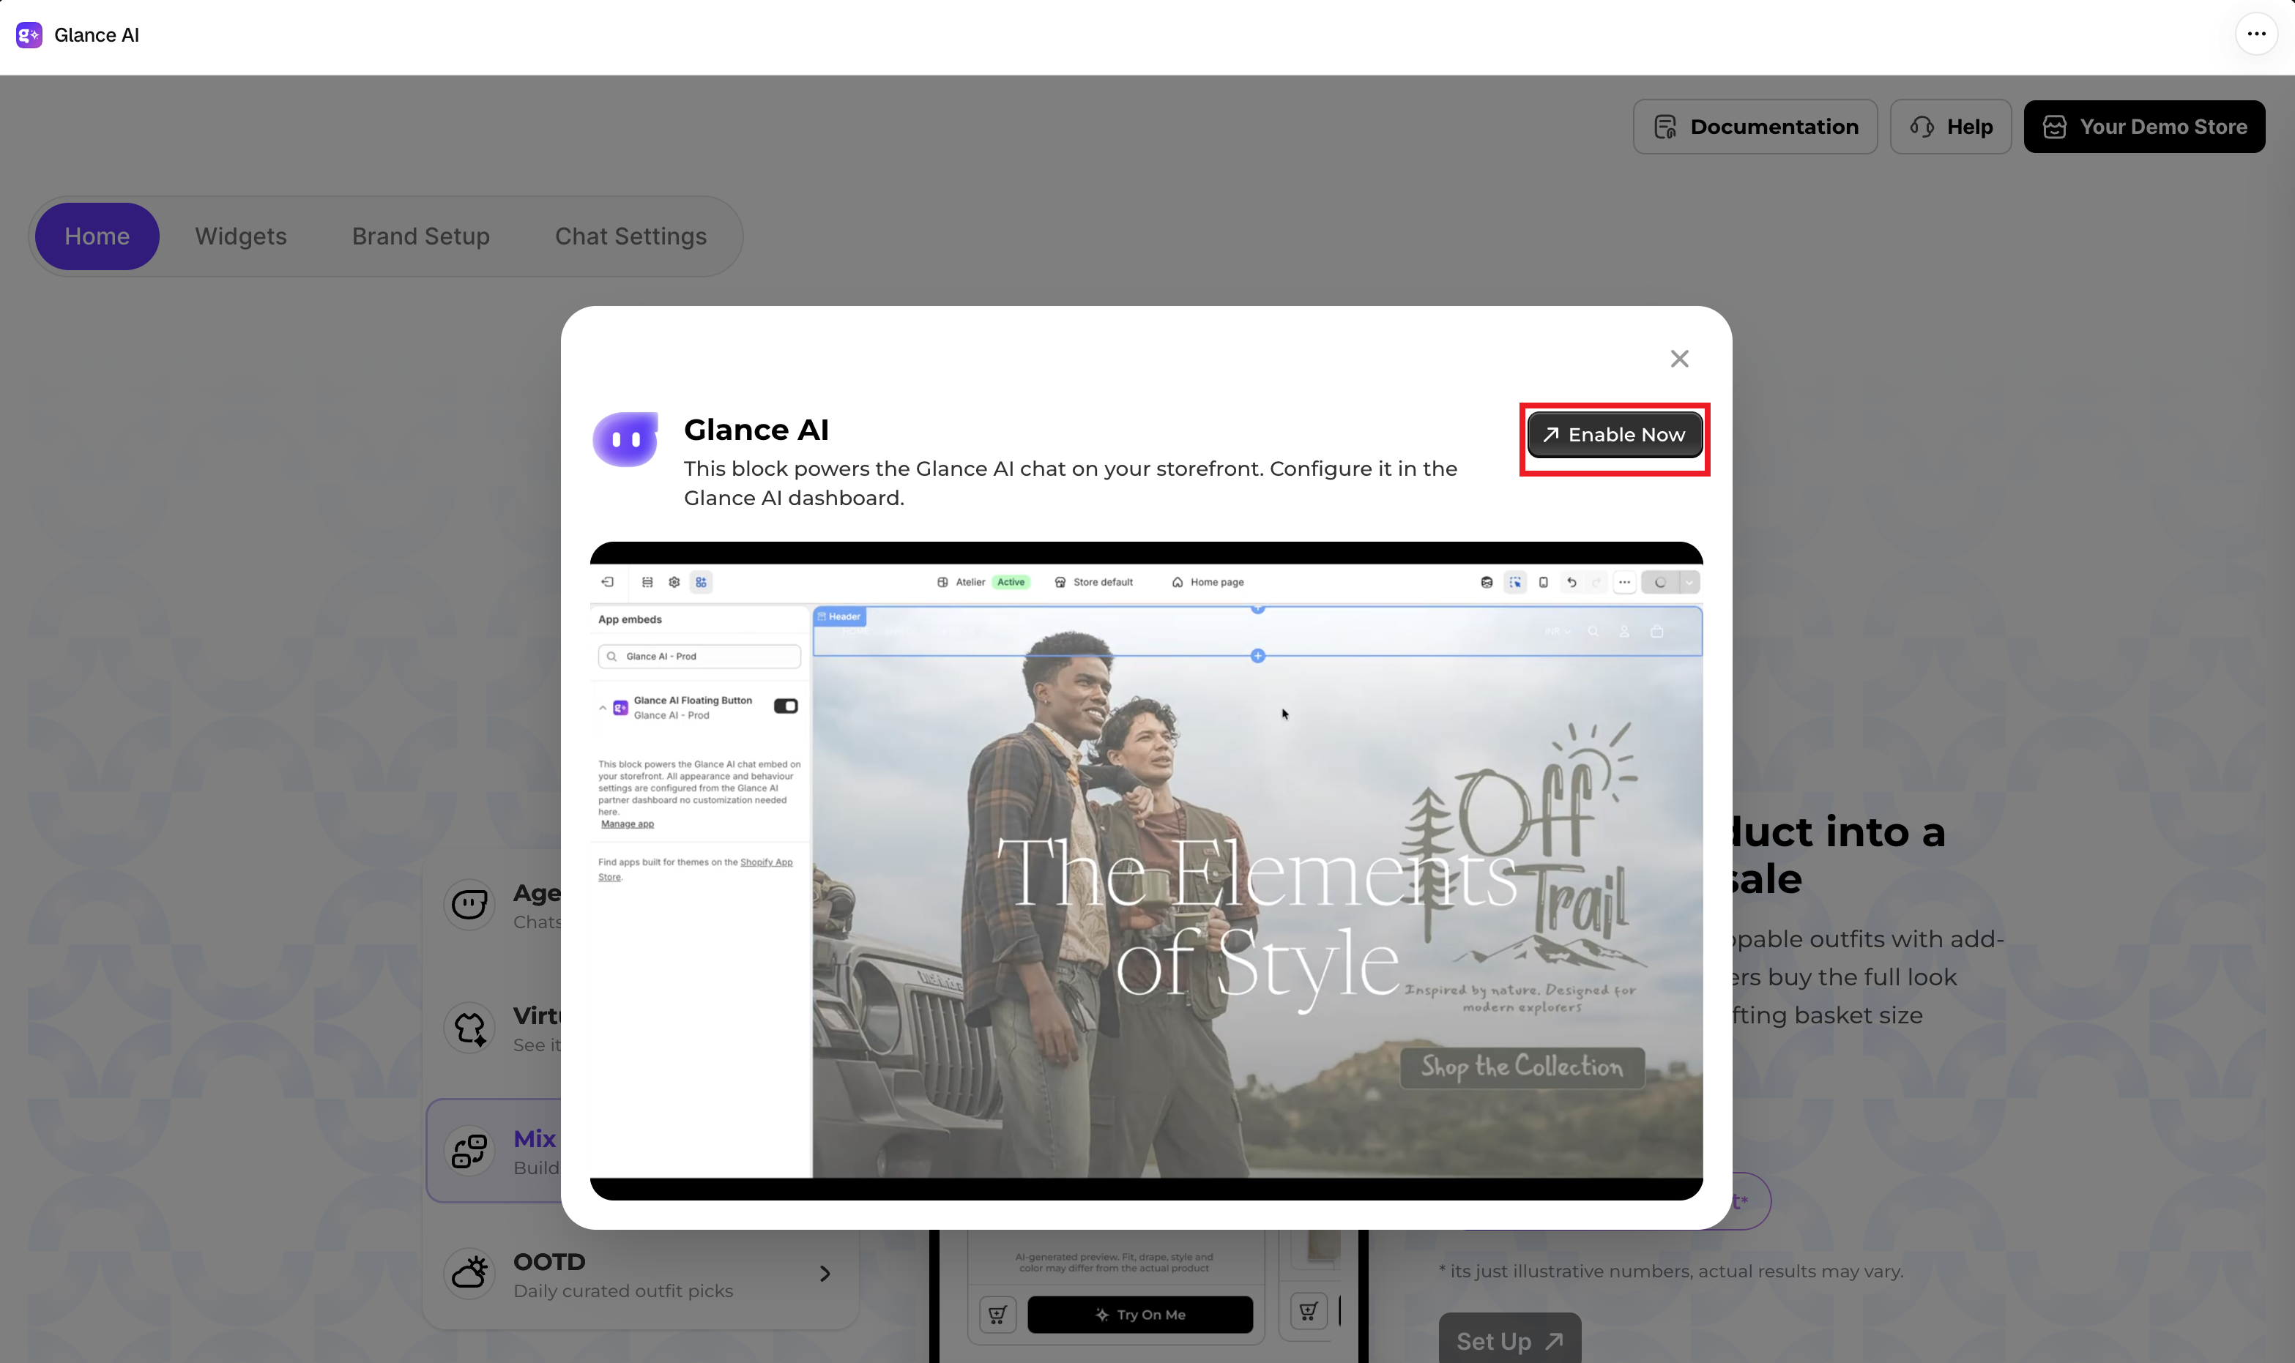Click Shop the Collection in the preview image
This screenshot has height=1363, width=2295.
[1522, 1067]
